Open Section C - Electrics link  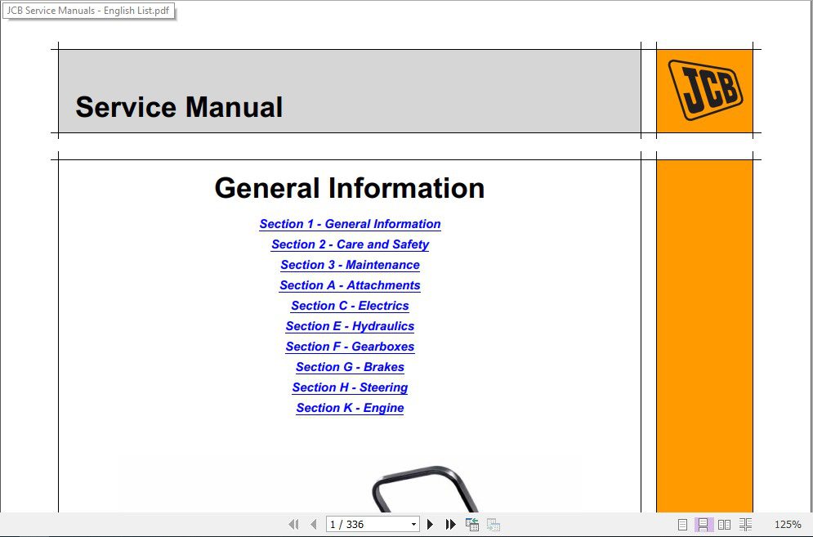click(x=350, y=306)
